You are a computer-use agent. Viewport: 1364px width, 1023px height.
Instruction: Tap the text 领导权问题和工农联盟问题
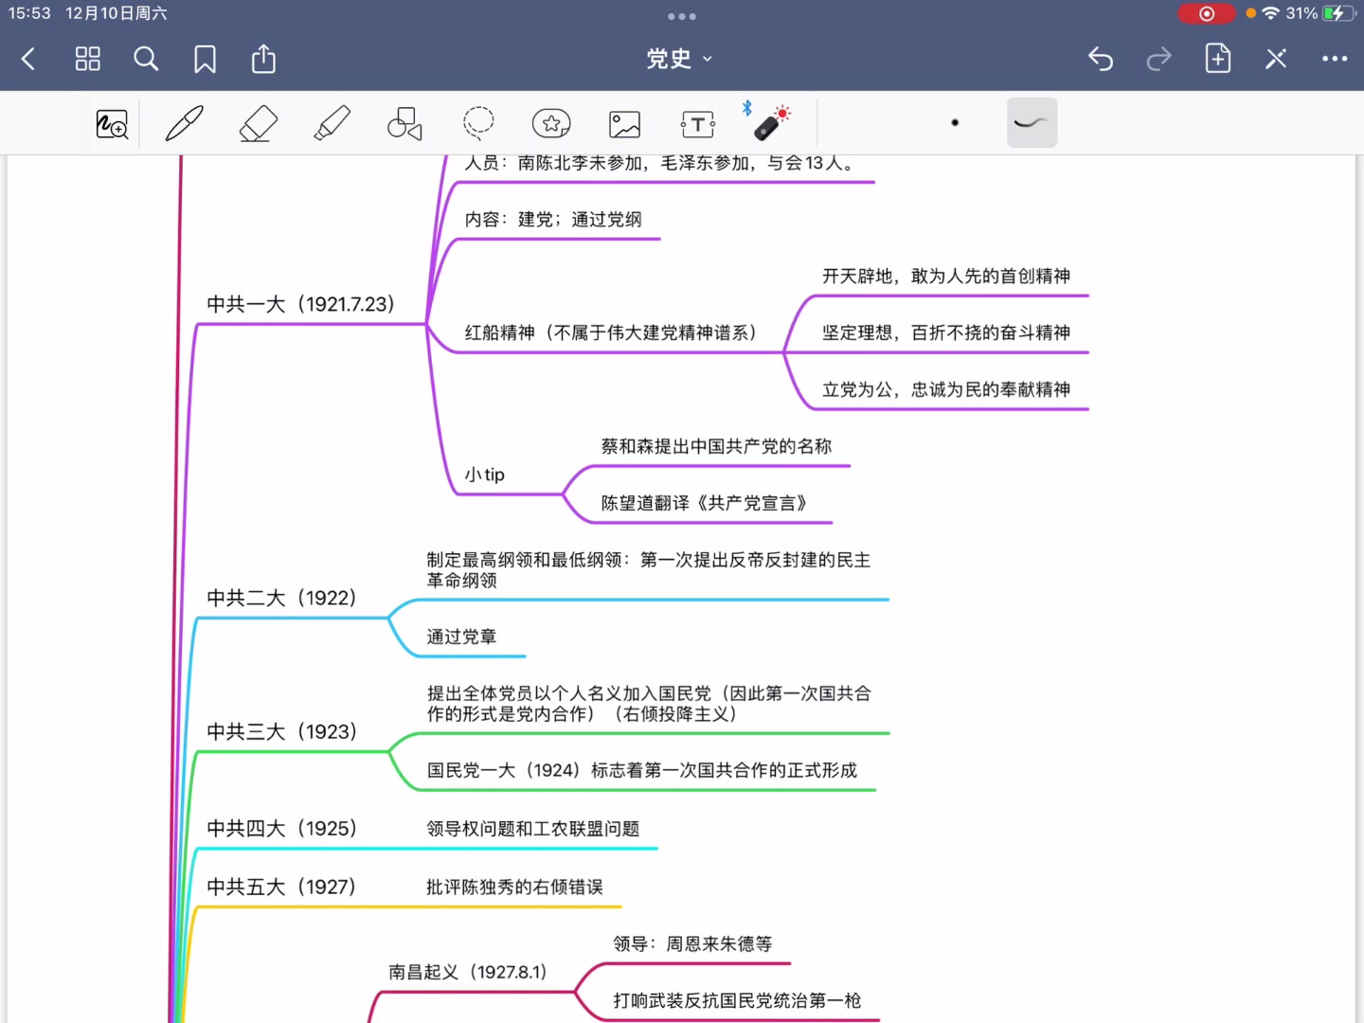coord(533,829)
